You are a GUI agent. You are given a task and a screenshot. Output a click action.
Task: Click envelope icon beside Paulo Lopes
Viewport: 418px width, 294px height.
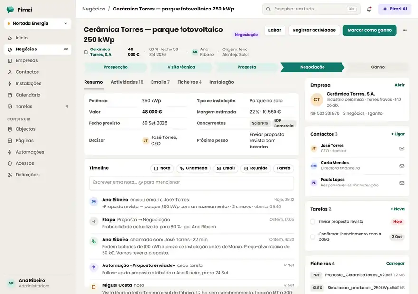pyautogui.click(x=402, y=183)
